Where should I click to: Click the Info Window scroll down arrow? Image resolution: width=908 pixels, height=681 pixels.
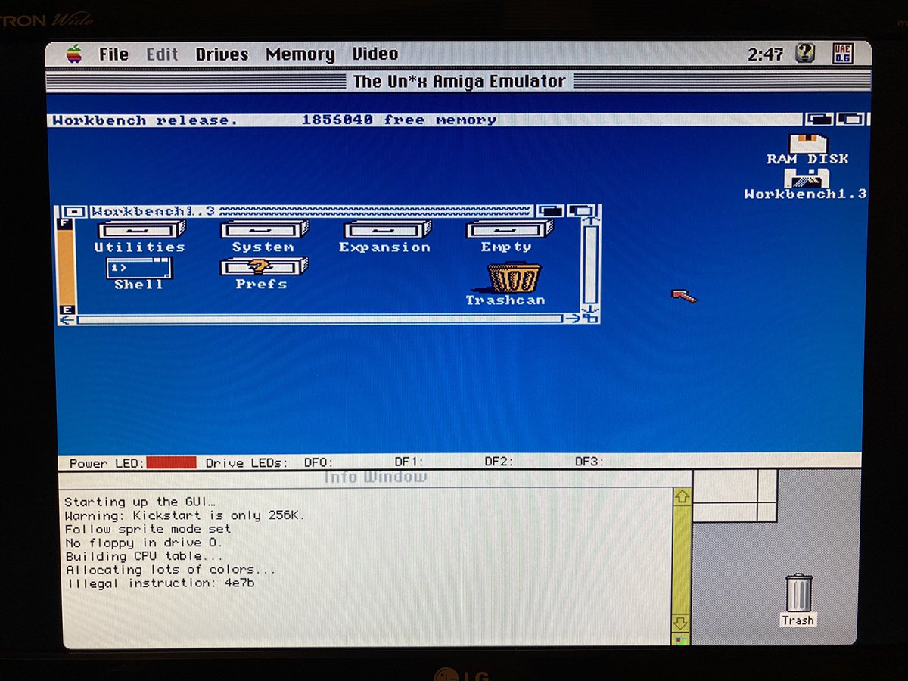tap(681, 623)
